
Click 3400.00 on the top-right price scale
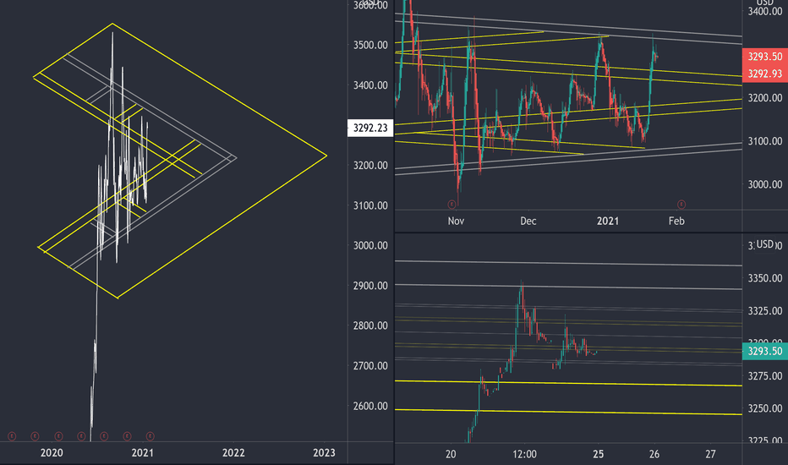[765, 12]
